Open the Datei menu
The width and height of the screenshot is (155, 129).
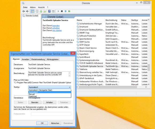pyautogui.click(x=25, y=7)
